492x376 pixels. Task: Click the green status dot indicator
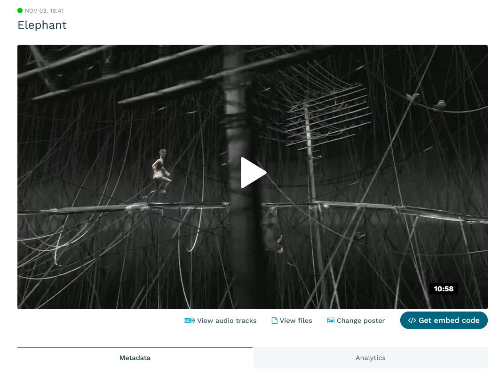coord(20,11)
